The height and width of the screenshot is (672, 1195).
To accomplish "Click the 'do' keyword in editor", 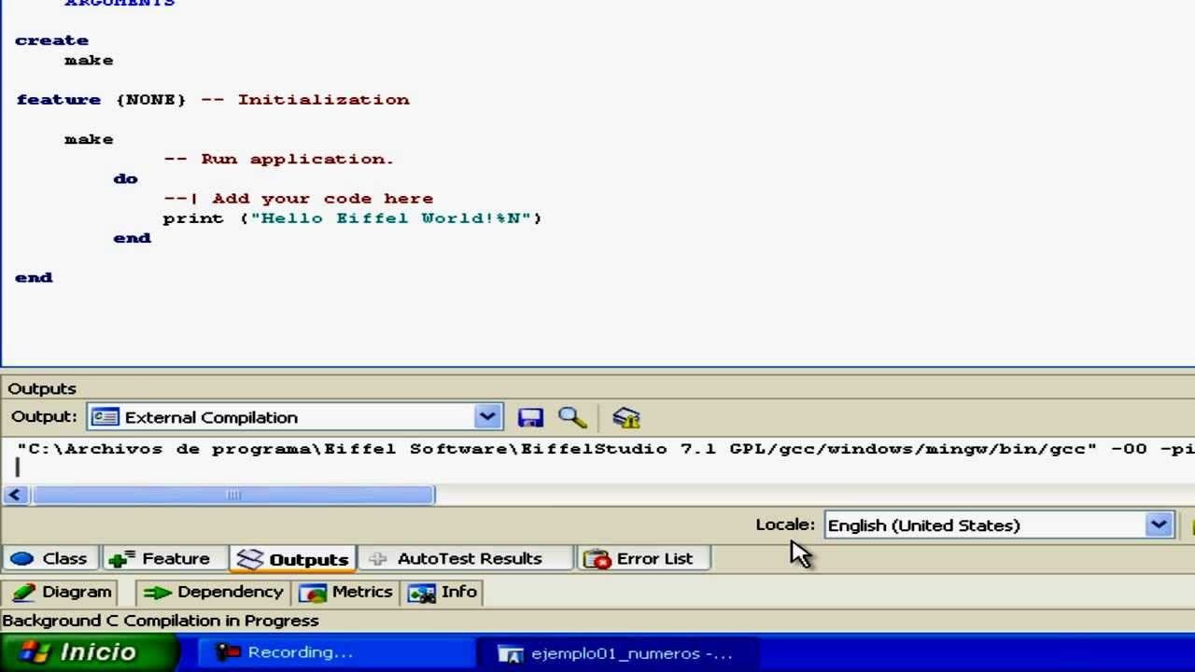I will coord(125,178).
